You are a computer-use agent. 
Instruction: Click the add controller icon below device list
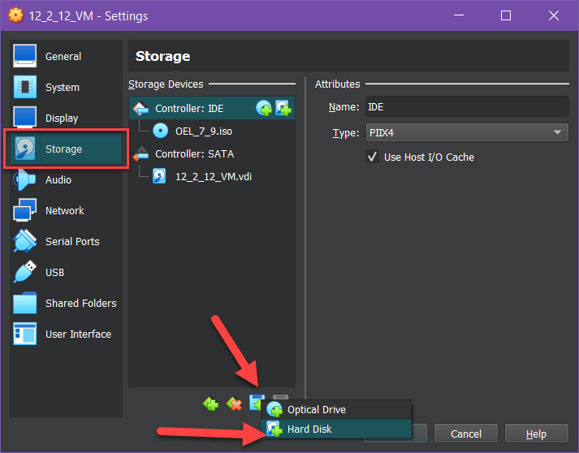click(x=211, y=403)
